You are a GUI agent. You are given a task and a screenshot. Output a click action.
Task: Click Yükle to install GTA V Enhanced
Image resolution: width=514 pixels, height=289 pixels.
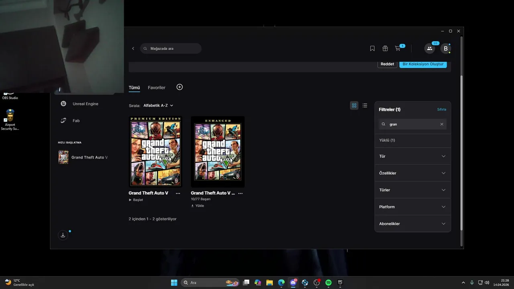pos(198,206)
